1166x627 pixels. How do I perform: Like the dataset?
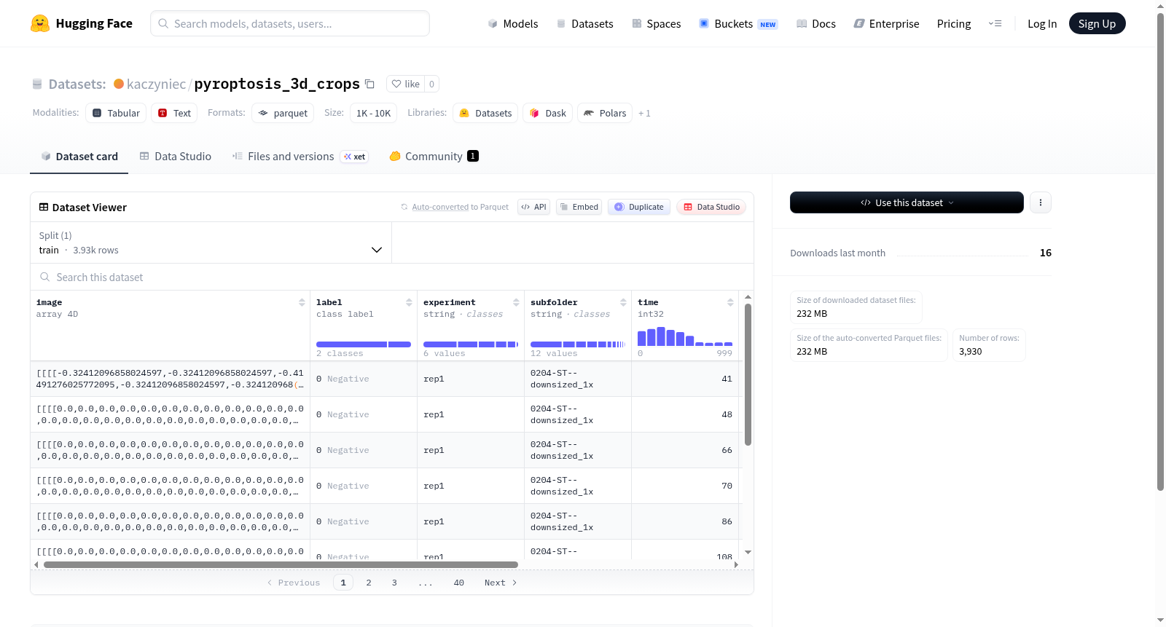coord(406,84)
